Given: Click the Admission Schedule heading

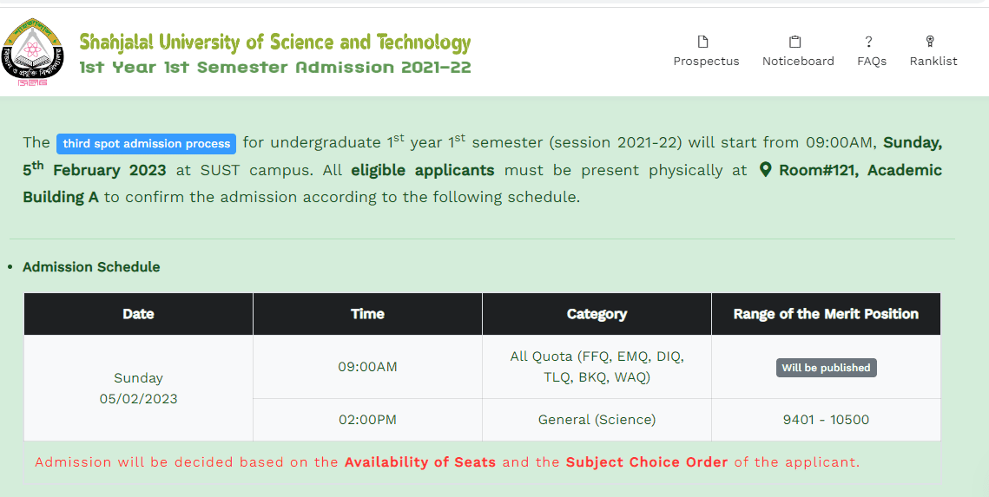Looking at the screenshot, I should pos(91,267).
